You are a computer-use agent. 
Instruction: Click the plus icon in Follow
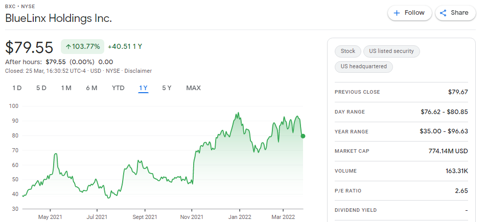pos(397,13)
